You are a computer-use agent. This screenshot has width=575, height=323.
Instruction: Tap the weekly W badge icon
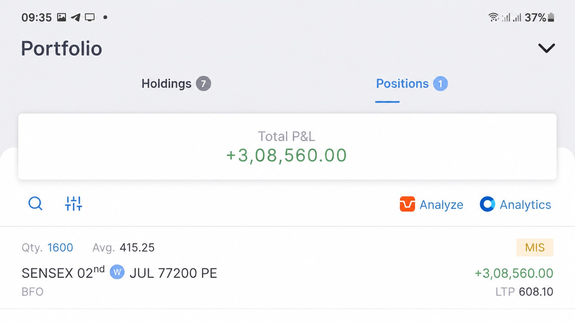pos(117,272)
